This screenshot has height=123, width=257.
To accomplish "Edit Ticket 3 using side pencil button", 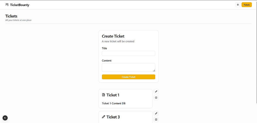I will [156, 113].
